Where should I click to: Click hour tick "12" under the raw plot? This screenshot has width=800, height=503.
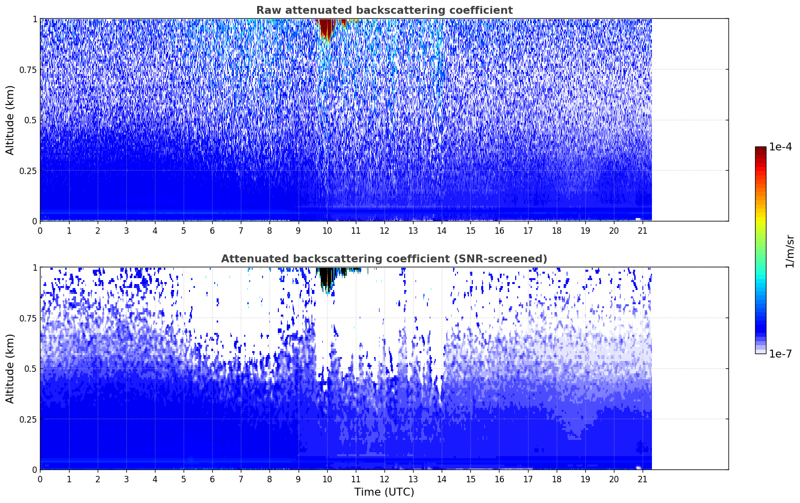coord(384,231)
